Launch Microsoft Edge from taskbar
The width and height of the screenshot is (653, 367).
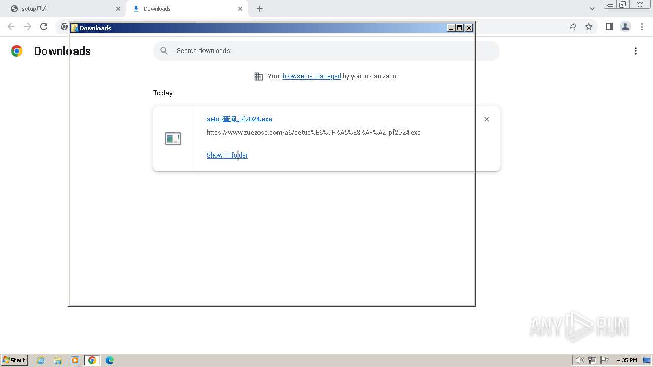click(x=109, y=360)
